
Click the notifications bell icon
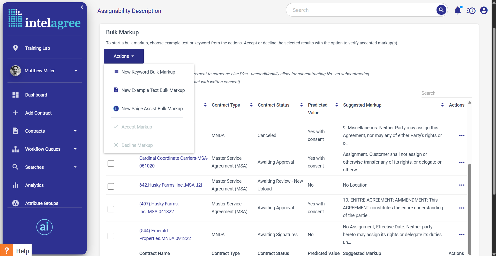tap(458, 10)
